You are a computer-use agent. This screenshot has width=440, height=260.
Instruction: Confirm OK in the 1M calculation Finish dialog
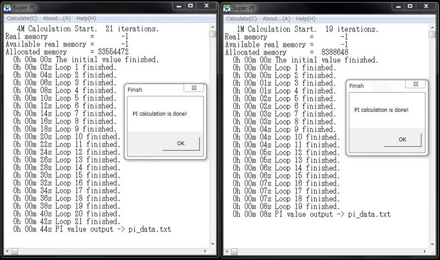click(403, 139)
